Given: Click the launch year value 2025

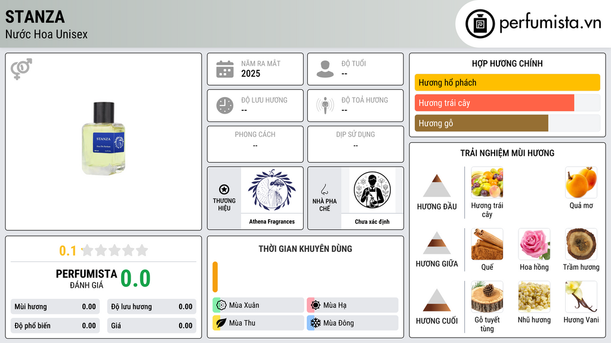Looking at the screenshot, I should [x=251, y=73].
